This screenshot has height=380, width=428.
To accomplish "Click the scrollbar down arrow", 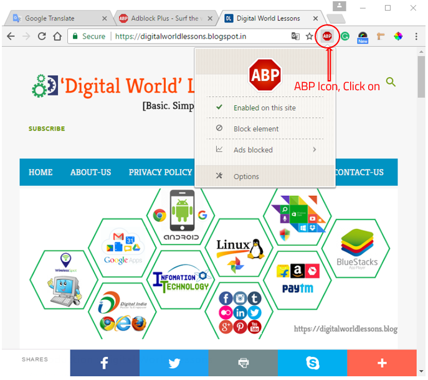I will pos(421,371).
